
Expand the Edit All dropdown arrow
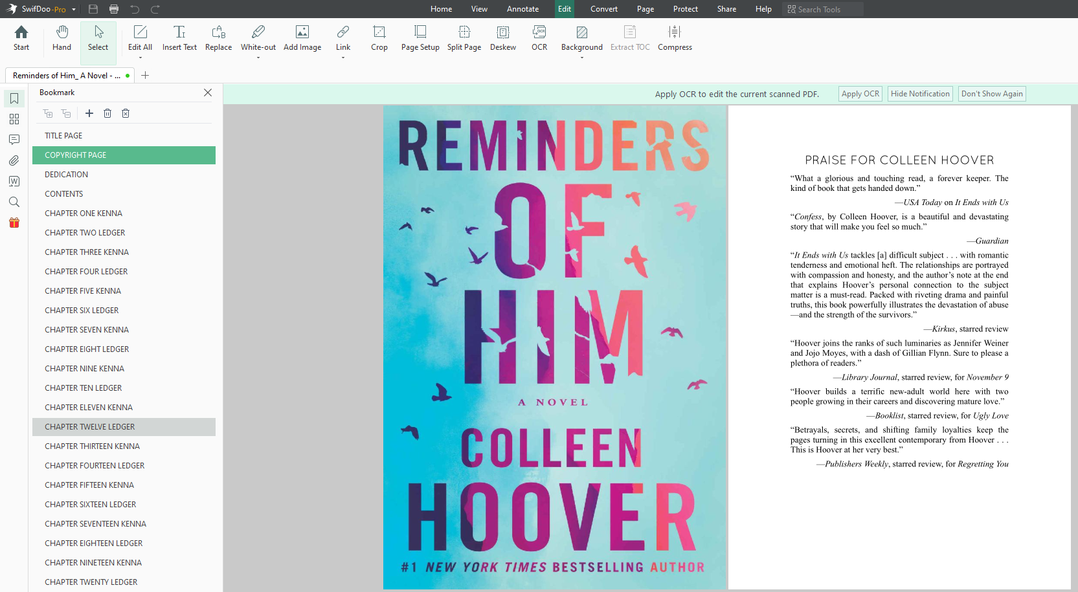pos(140,58)
